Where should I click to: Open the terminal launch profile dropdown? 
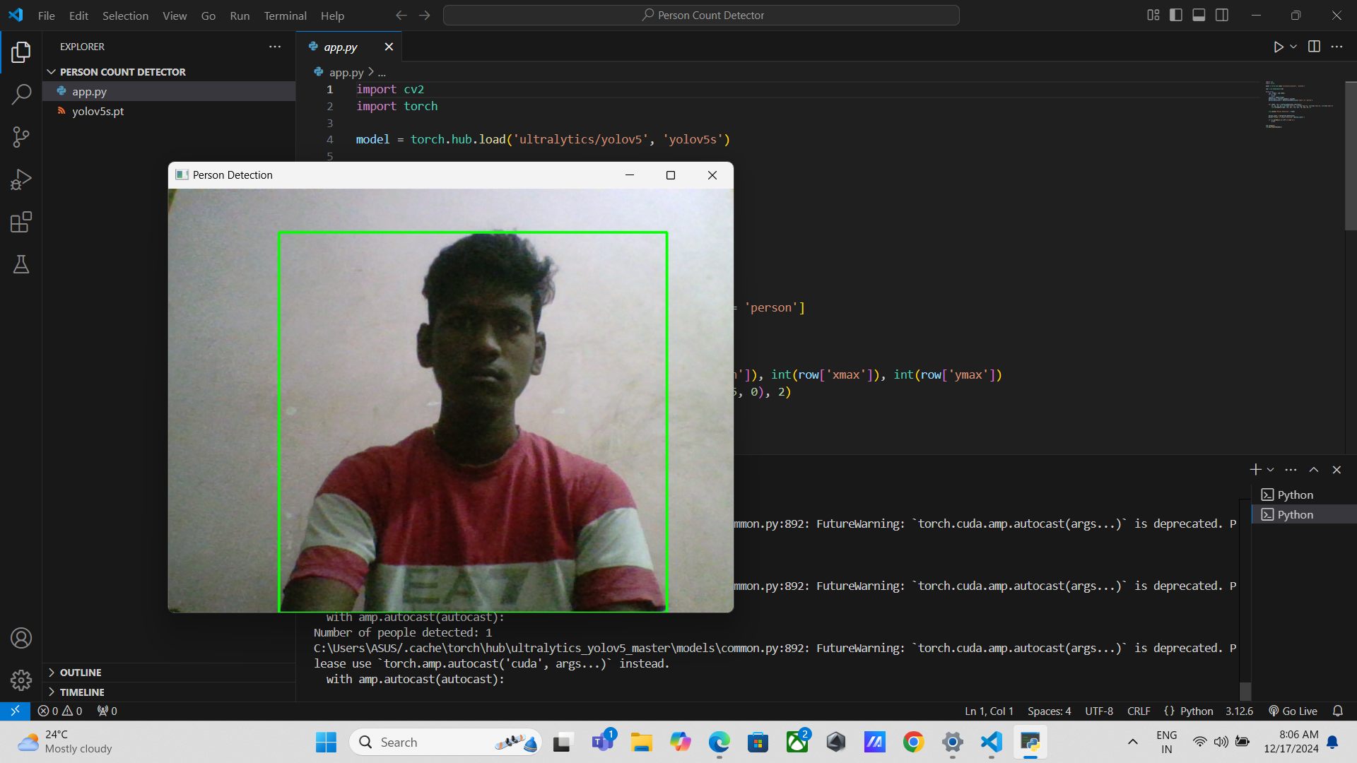1271,469
